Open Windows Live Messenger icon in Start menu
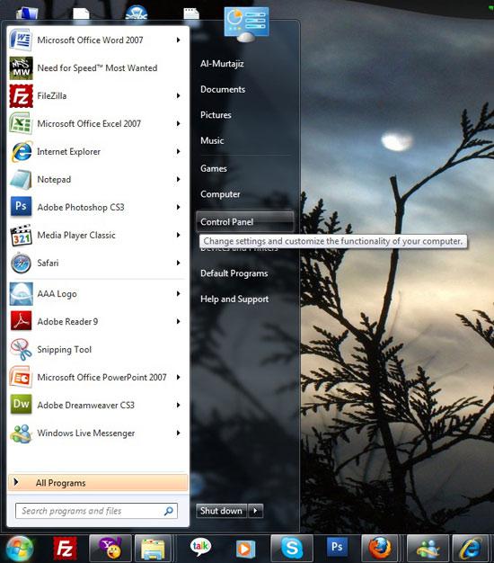This screenshot has height=563, width=494. (21, 433)
